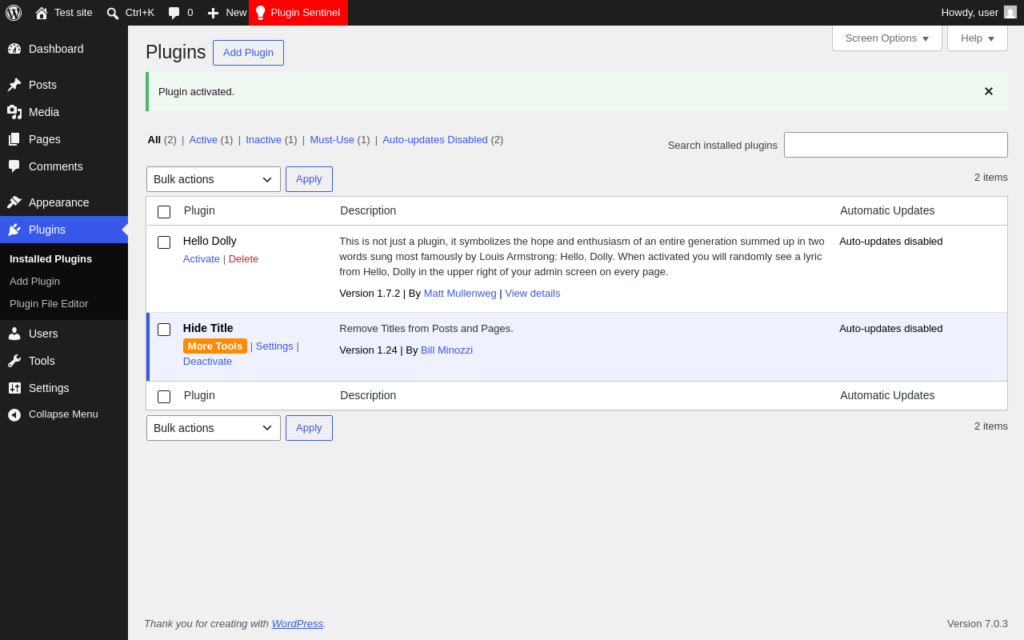1024x640 pixels.
Task: Click the Plugin Sentinel label
Action: 306,12
